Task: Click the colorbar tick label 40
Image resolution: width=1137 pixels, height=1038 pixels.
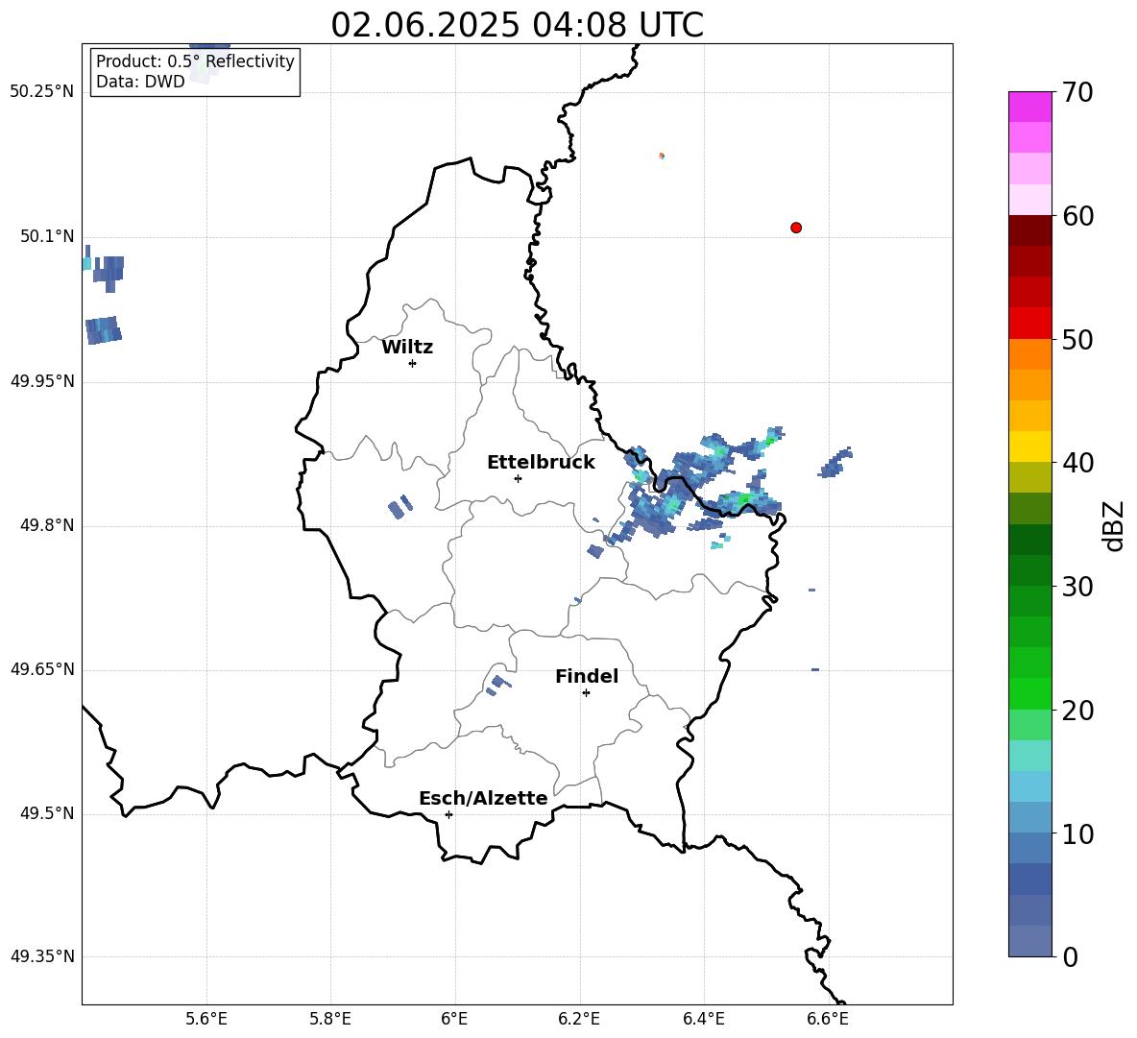Action: 1077,463
